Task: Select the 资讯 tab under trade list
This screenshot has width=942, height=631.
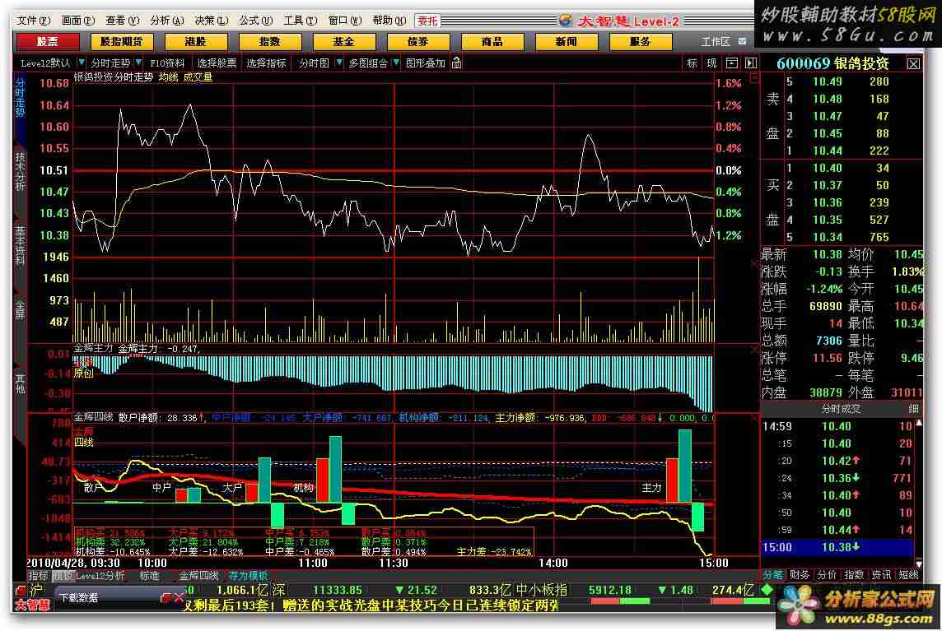Action: pyautogui.click(x=881, y=574)
